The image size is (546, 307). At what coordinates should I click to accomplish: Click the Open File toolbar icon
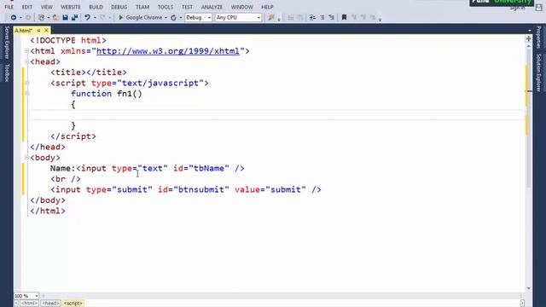(55, 17)
